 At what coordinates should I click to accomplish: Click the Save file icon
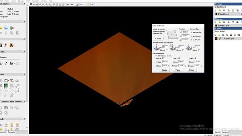[6, 28]
